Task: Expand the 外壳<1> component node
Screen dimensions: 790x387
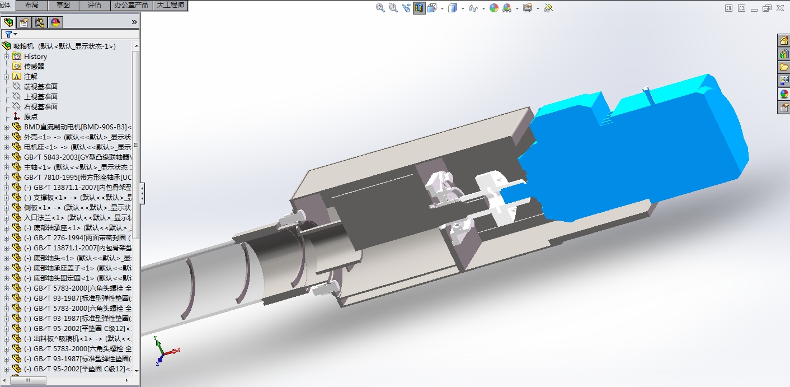Action: tap(6, 137)
